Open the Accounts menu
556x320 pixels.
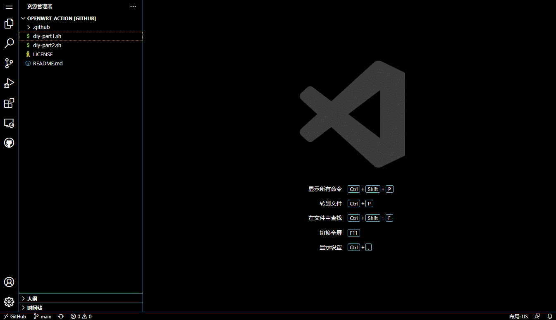pyautogui.click(x=9, y=282)
